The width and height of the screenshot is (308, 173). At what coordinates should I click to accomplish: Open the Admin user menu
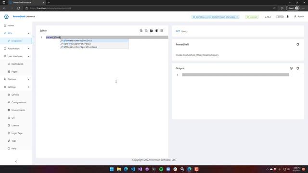[x=299, y=17]
